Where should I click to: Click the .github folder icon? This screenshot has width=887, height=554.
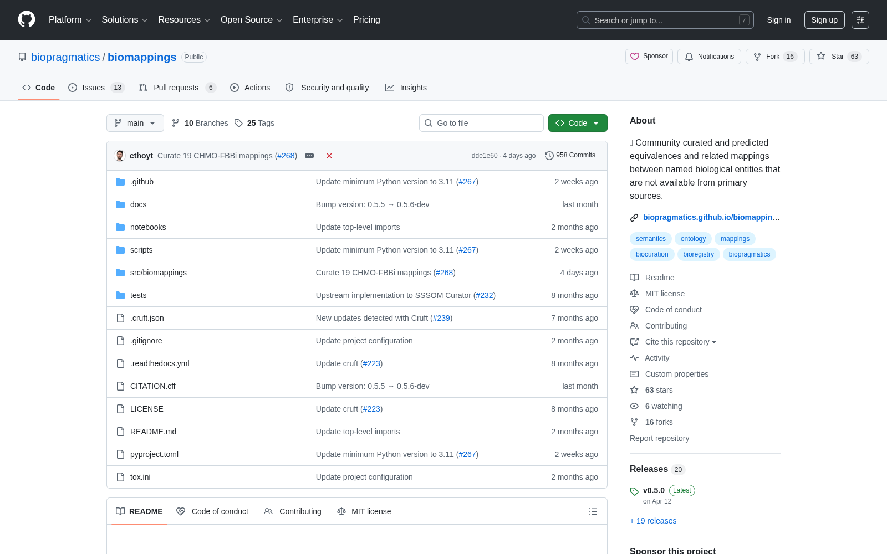pos(120,182)
